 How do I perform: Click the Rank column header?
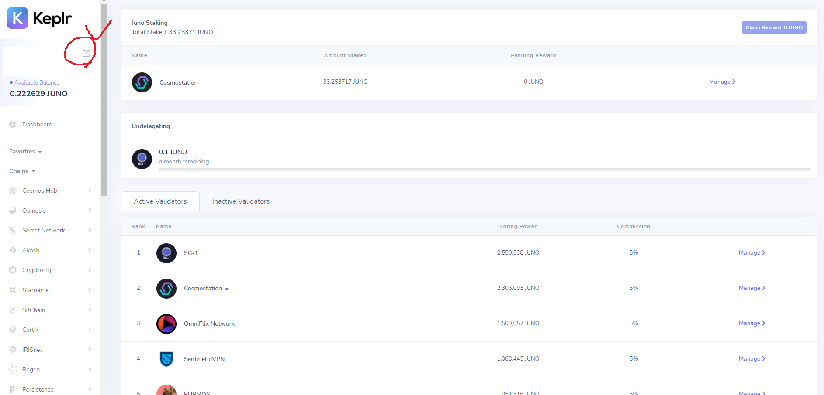point(138,226)
